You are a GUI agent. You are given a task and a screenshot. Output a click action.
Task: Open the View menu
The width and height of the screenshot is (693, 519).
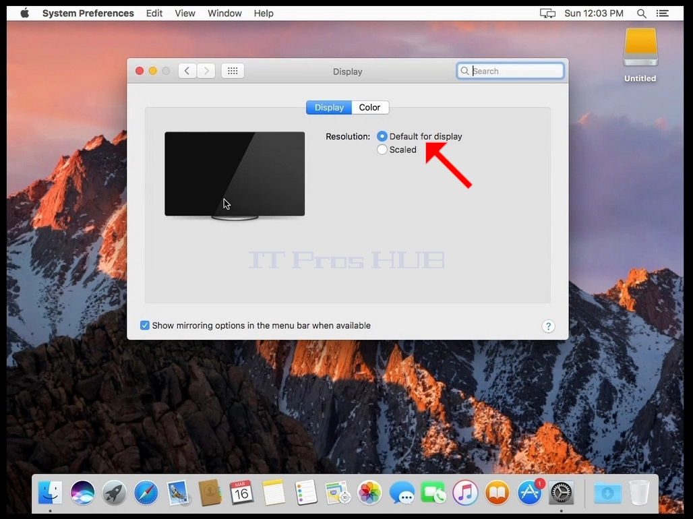click(x=185, y=13)
